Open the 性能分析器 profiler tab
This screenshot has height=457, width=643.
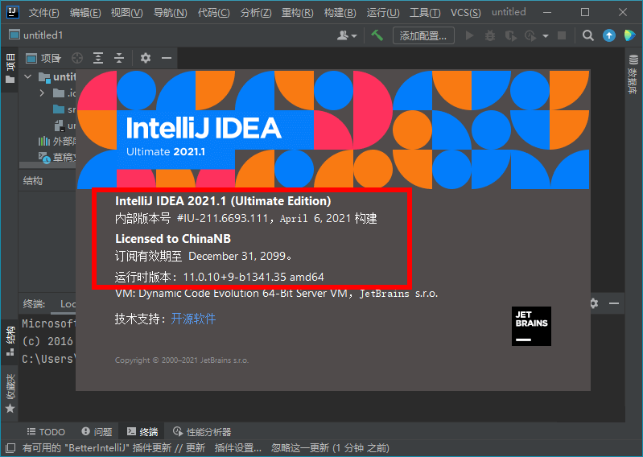coord(202,431)
